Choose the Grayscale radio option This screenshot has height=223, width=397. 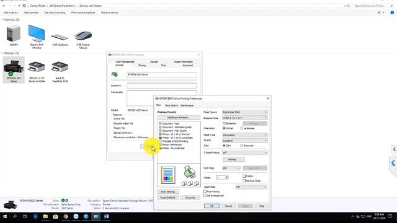242,146
